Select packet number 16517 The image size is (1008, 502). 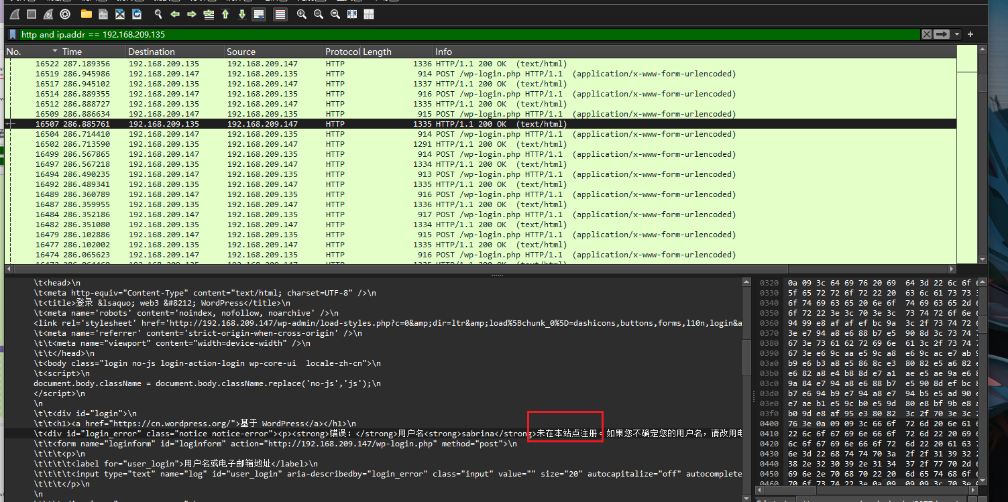481,84
